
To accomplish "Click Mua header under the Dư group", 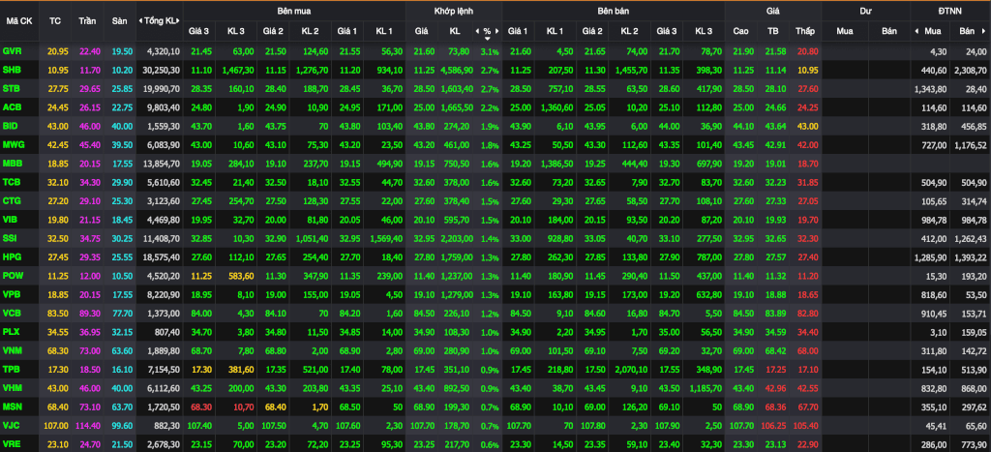I will (844, 30).
